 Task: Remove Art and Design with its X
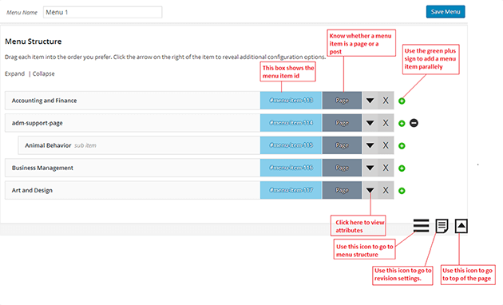point(386,191)
